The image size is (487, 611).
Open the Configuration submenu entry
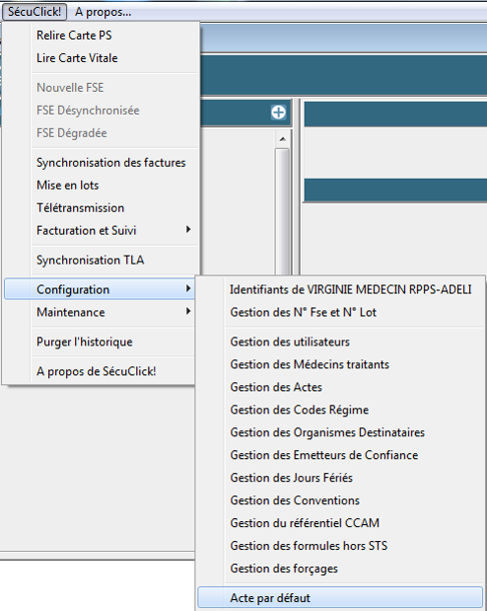99,289
